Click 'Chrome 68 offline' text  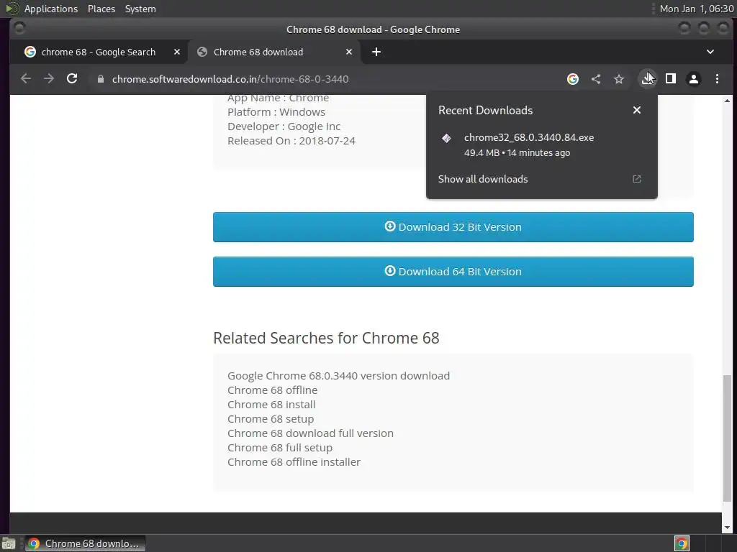coord(272,390)
